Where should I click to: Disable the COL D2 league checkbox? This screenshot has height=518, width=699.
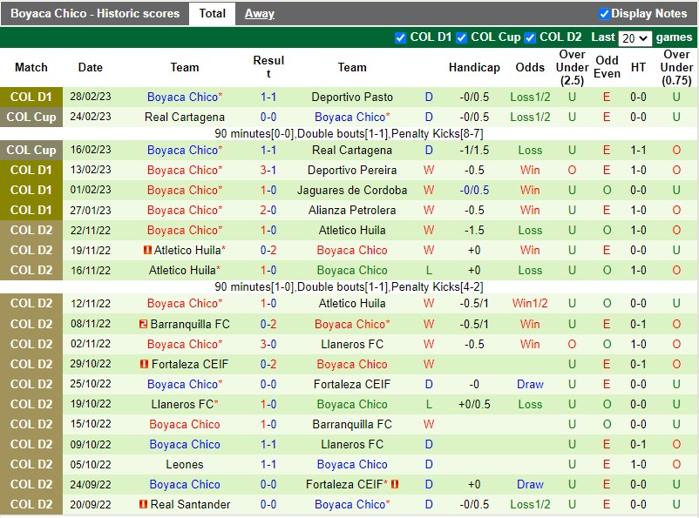click(530, 37)
